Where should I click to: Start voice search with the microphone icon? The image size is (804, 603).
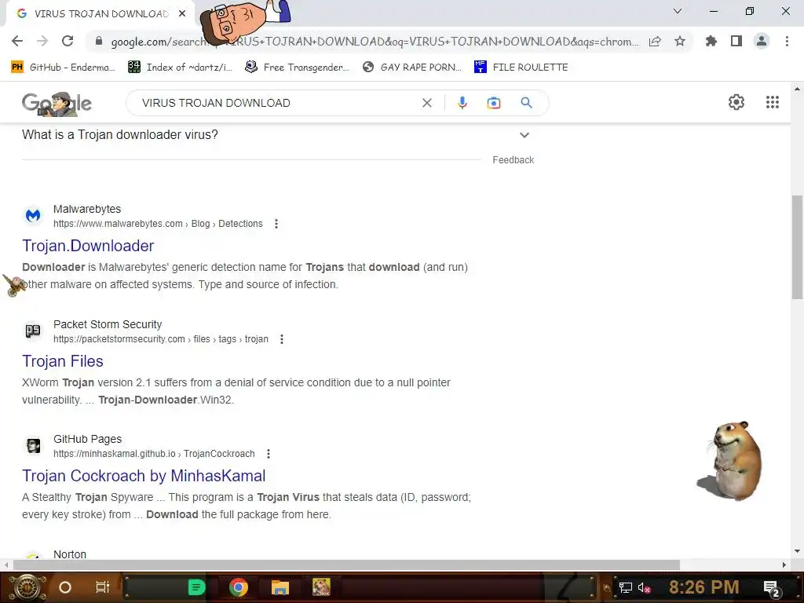point(462,103)
